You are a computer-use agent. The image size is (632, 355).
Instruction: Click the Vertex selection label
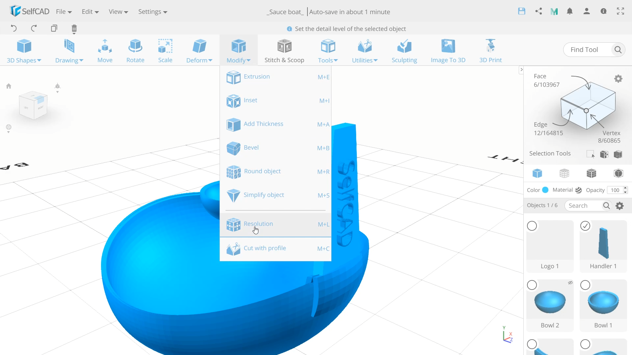pyautogui.click(x=611, y=133)
